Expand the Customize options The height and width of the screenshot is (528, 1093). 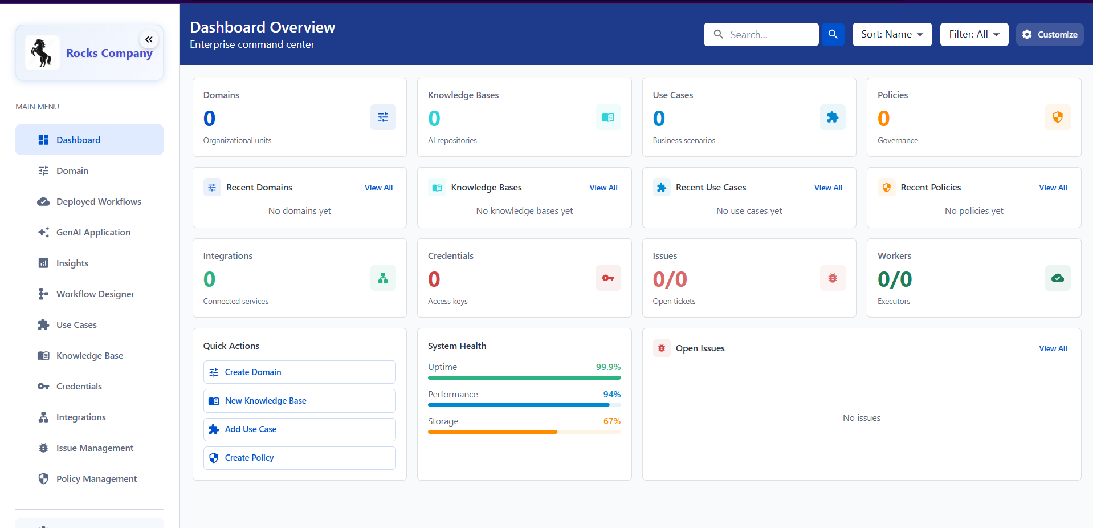[1049, 34]
